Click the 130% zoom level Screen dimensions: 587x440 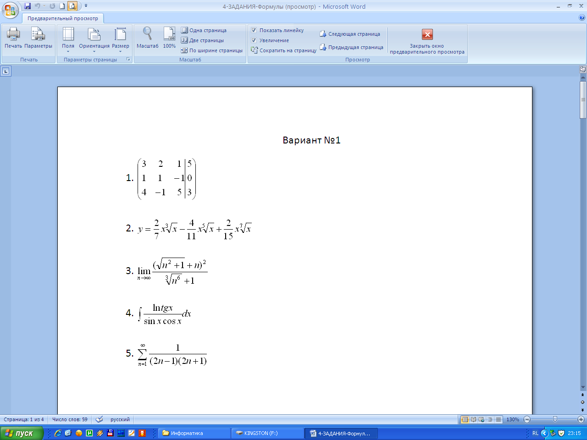pos(513,419)
